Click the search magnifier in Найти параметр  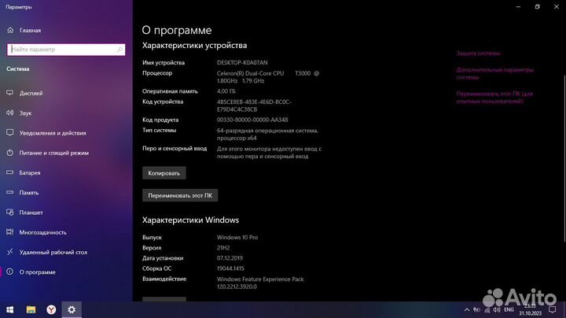click(119, 50)
